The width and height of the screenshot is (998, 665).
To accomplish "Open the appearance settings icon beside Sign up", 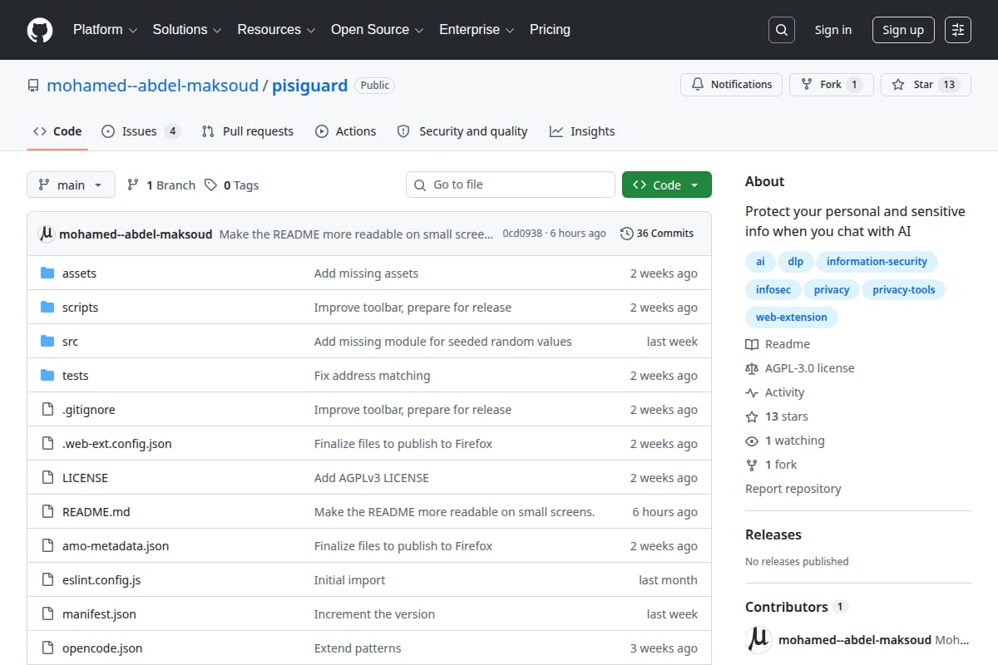I will 958,30.
